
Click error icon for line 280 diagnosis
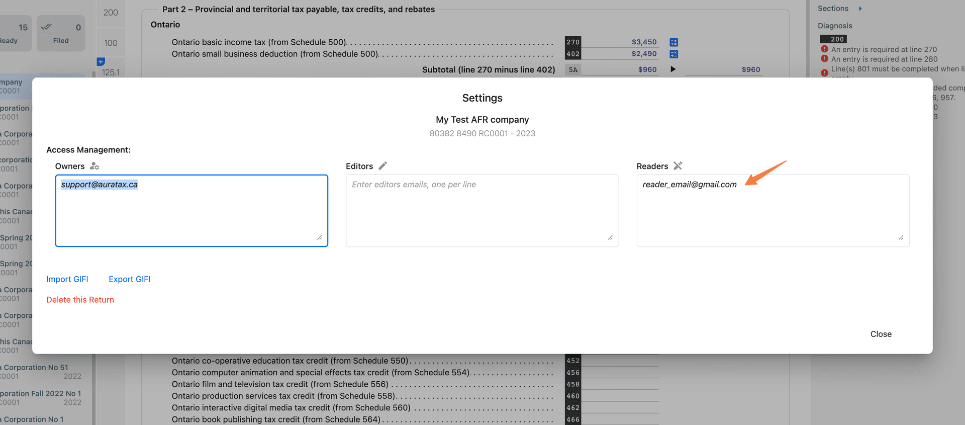click(x=824, y=59)
